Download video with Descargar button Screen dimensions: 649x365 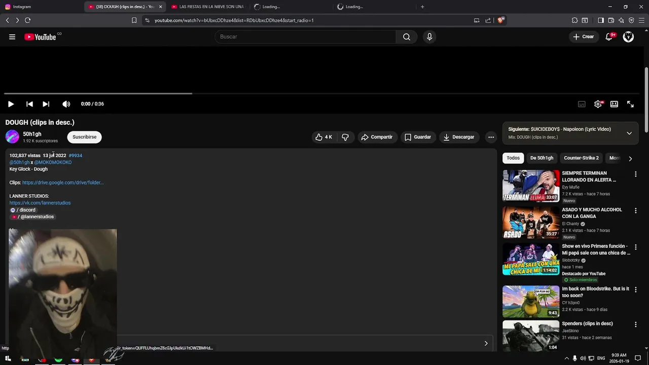(458, 137)
